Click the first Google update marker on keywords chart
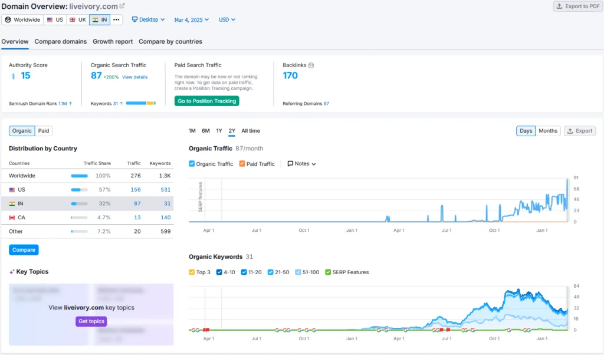This screenshot has width=604, height=355. click(193, 330)
